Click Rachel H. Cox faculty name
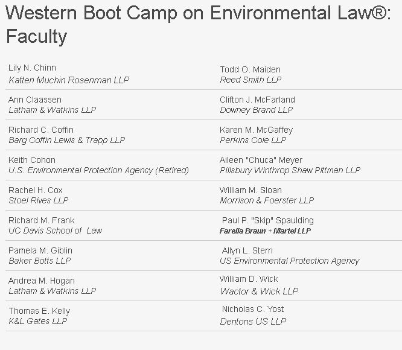The image size is (402, 350). pos(36,190)
